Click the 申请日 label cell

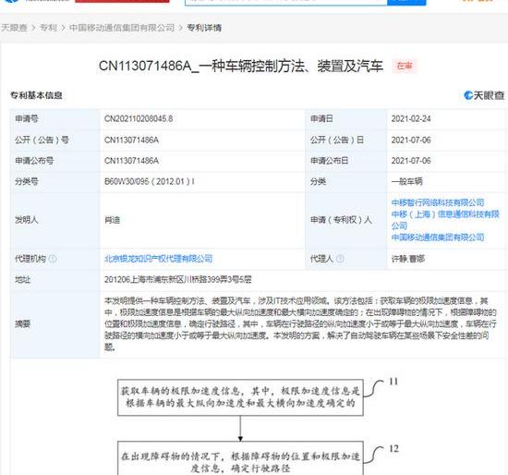(x=346, y=119)
